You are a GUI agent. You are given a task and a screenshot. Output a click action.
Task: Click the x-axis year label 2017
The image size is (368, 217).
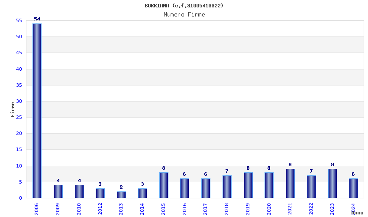(205, 209)
